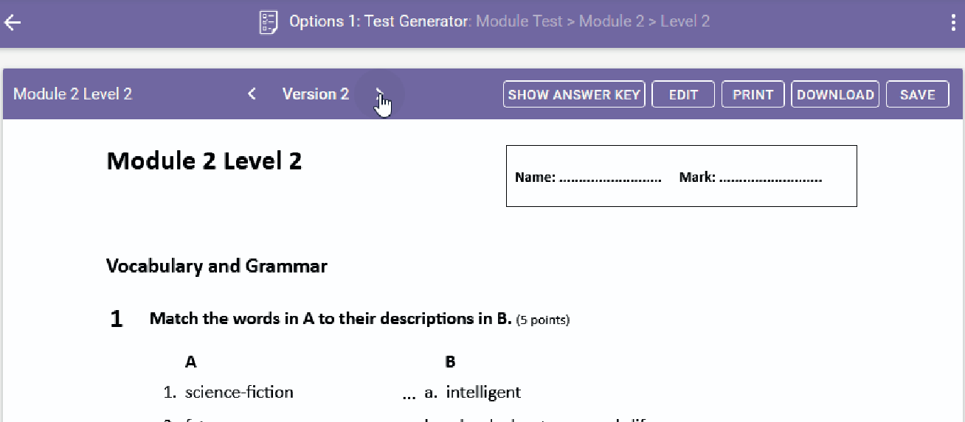Screen dimensions: 965x422
Task: Click the Module Test breadcrumb
Action: 519,21
